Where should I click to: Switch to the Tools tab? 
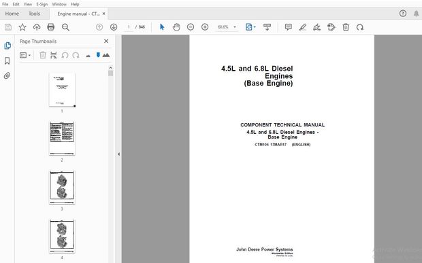pos(34,14)
